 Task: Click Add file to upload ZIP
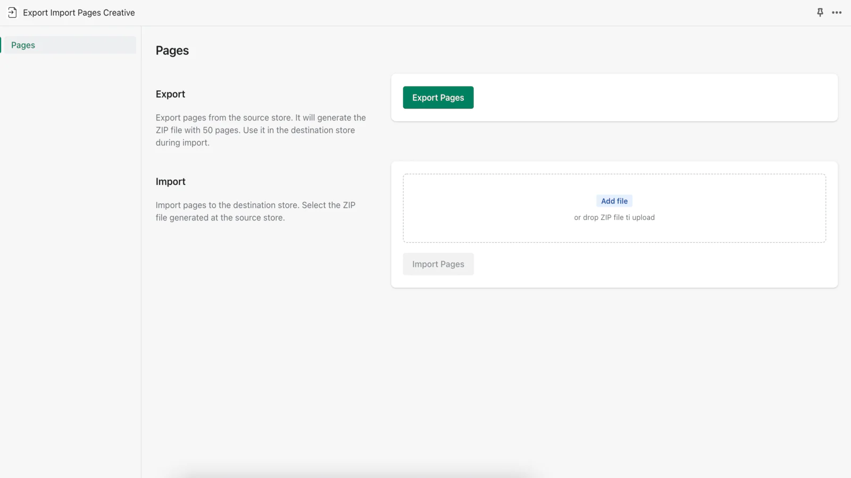[614, 201]
